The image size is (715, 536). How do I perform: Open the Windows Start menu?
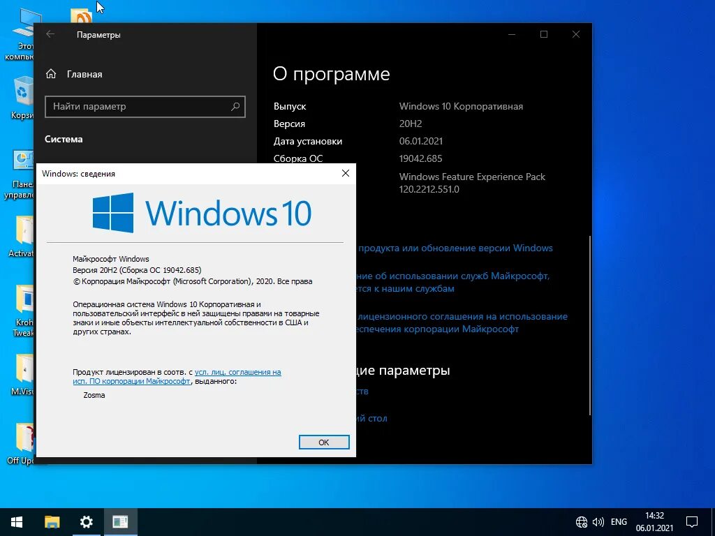(17, 522)
